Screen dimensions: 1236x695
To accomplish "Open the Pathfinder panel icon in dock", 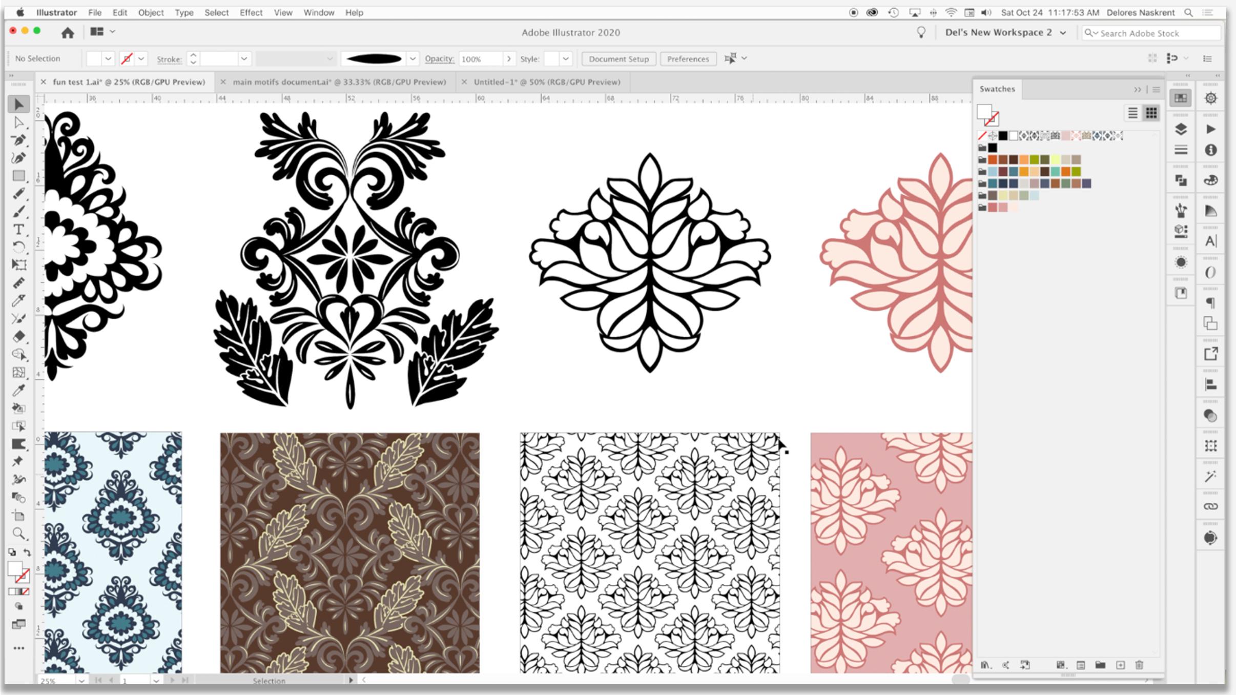I will pyautogui.click(x=1181, y=180).
